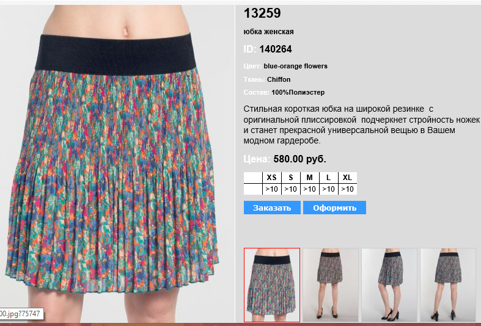Click the >10 stock cell under M
This screenshot has width=481, height=326.
click(x=309, y=189)
